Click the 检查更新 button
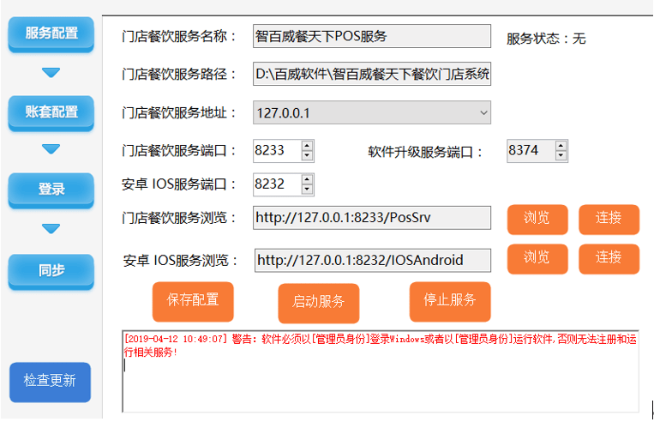Viewport: 654px width, 428px height. [50, 382]
